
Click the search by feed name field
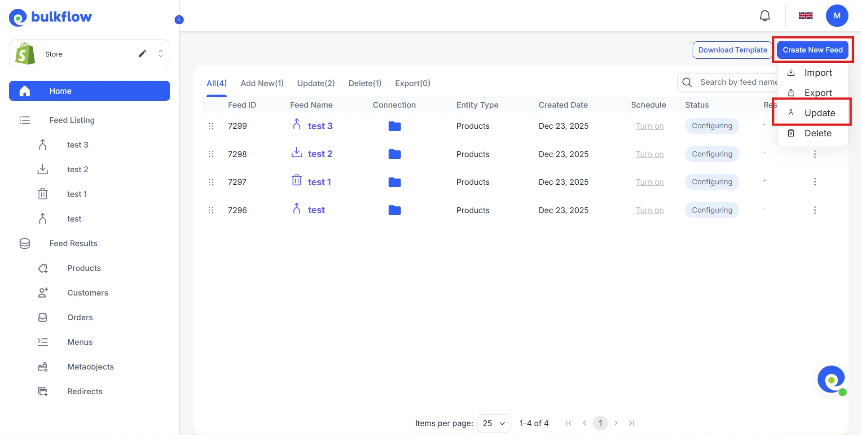pyautogui.click(x=741, y=82)
